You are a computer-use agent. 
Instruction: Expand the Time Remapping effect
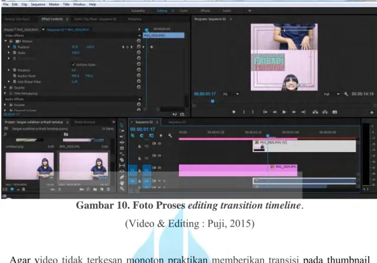pyautogui.click(x=5, y=93)
